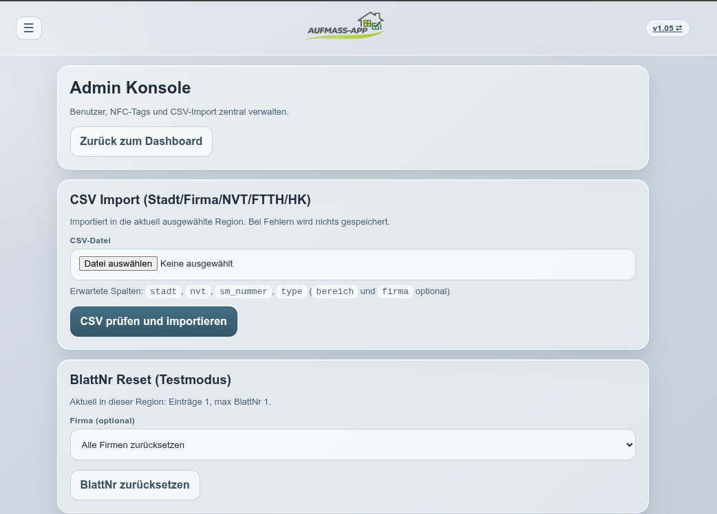Click the version switch arrows next to v1.05
Viewport: 717px width, 514px height.
[x=678, y=28]
